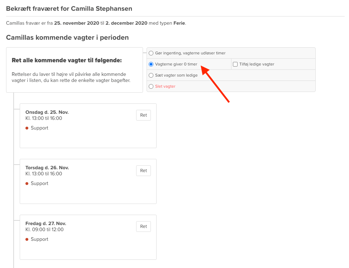Select 'Gør ingenting, vagterne udløser timer' radio
The width and height of the screenshot is (349, 268).
151,53
